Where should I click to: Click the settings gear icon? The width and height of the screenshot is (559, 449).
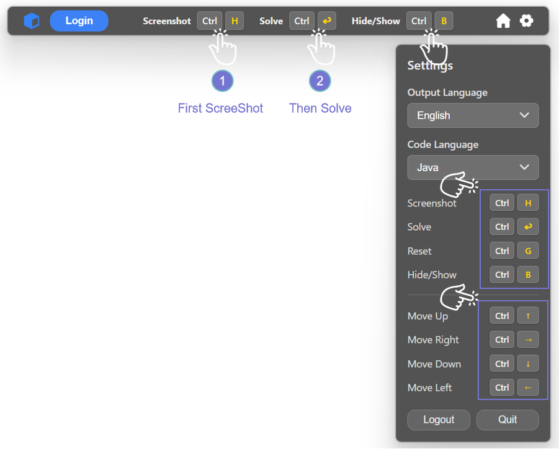526,21
